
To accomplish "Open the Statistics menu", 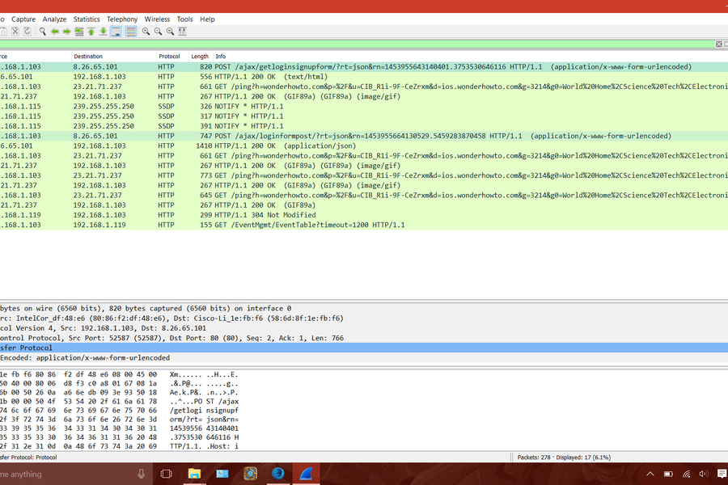I will [x=87, y=19].
